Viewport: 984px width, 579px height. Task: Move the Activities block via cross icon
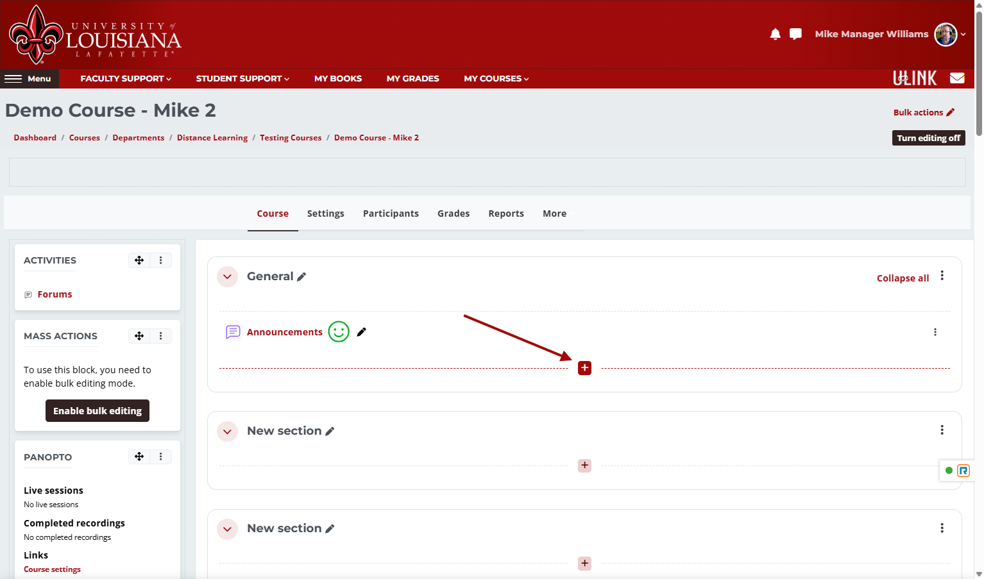139,260
